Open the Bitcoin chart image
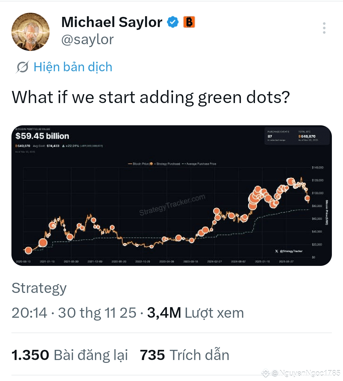 pyautogui.click(x=172, y=195)
